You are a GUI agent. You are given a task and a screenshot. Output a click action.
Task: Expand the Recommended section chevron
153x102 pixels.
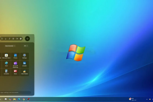click(x=15, y=46)
